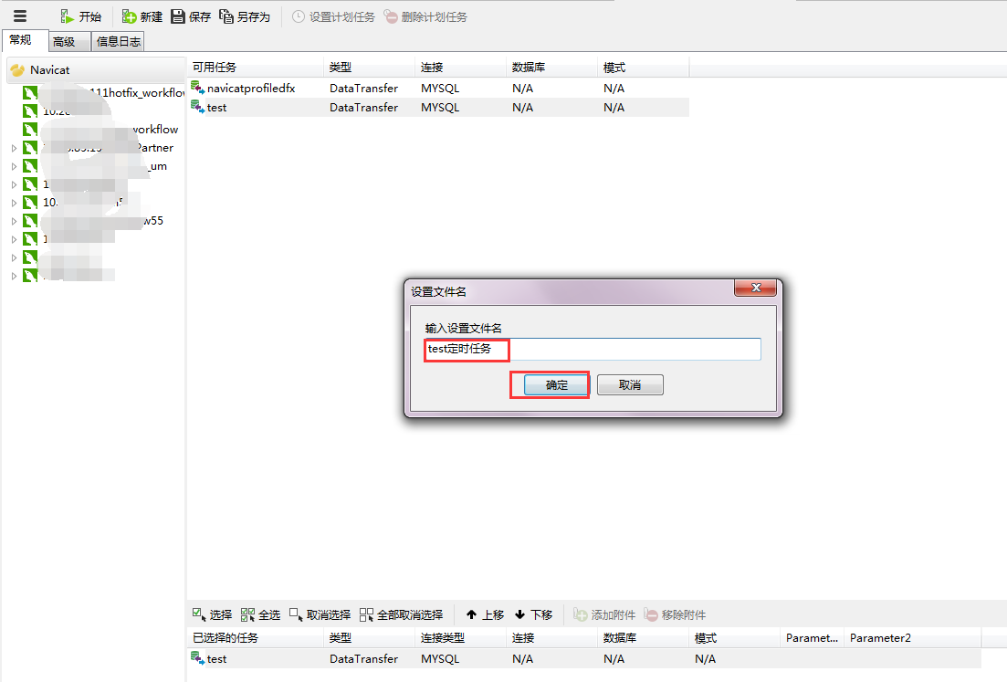This screenshot has height=682, width=1007.
Task: Sort by 可用任务 column header
Action: point(255,68)
